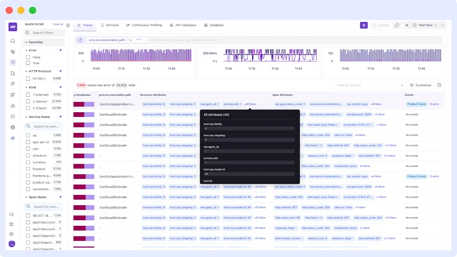Viewport: 457px width, 257px height.
Task: Collapse the Service Name filter group
Action: [26, 117]
